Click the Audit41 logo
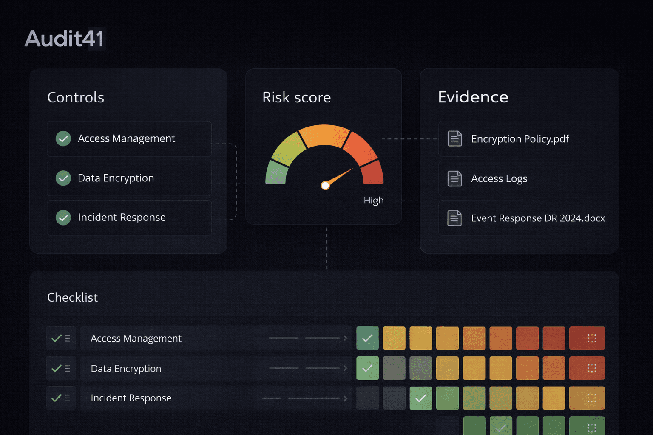653x435 pixels. (65, 39)
